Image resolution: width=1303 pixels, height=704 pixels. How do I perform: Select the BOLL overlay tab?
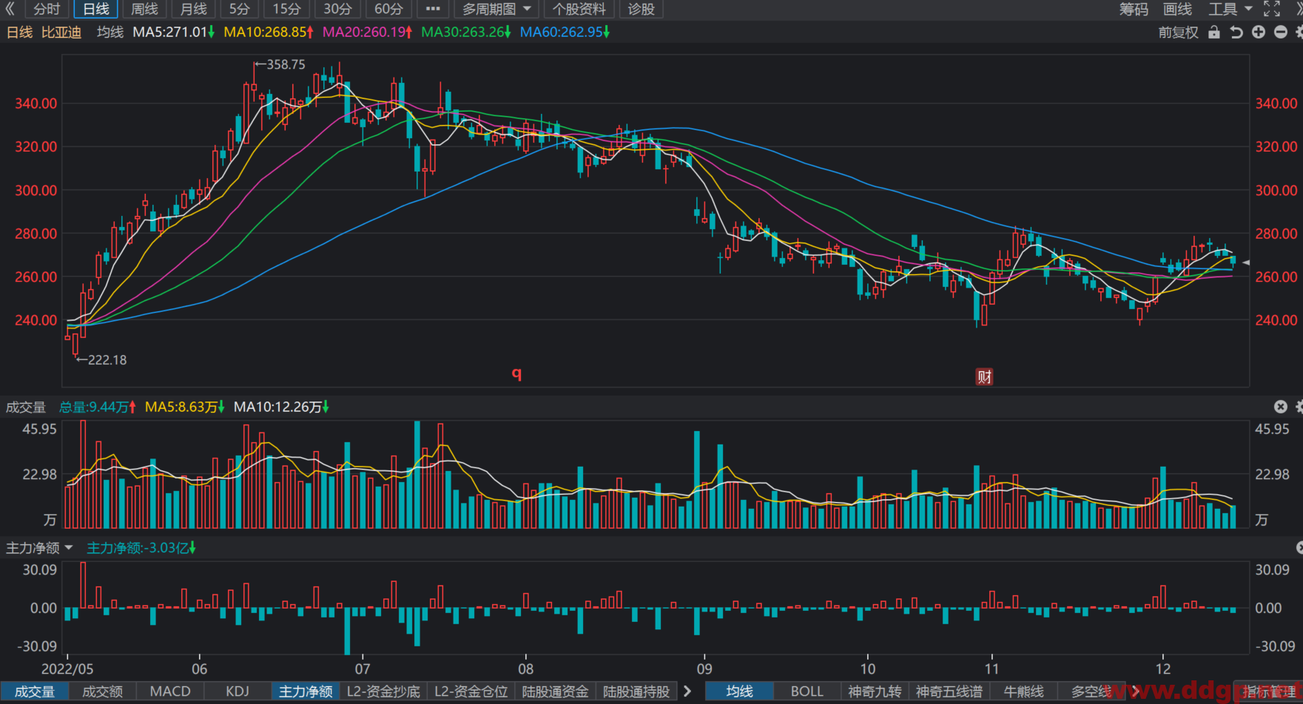click(x=807, y=691)
